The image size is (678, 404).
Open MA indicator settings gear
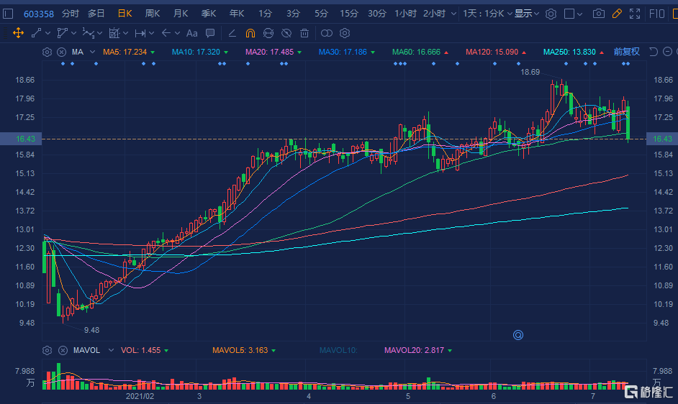pyautogui.click(x=47, y=52)
